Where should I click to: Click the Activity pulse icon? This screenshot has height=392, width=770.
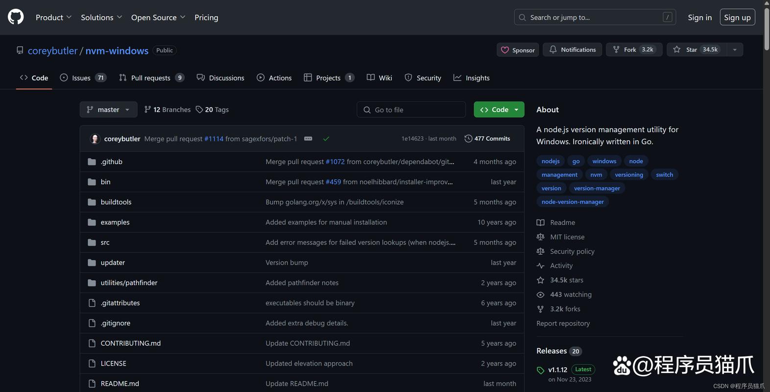[540, 266]
